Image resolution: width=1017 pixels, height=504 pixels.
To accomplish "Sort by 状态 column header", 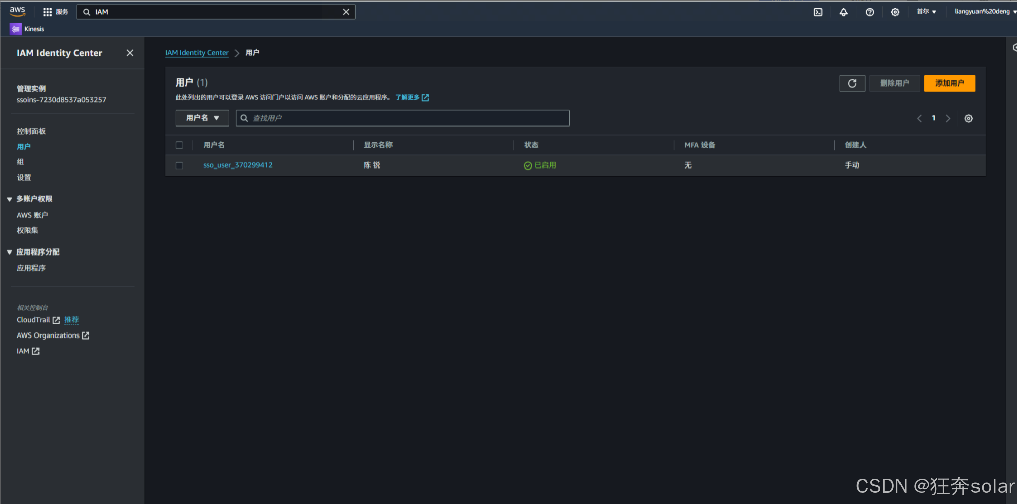I will tap(531, 145).
